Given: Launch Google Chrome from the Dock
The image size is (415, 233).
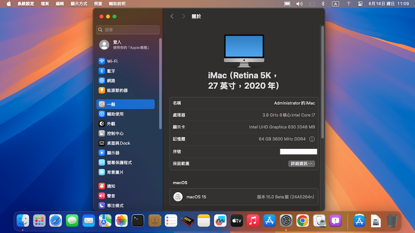Looking at the screenshot, I should click(302, 220).
